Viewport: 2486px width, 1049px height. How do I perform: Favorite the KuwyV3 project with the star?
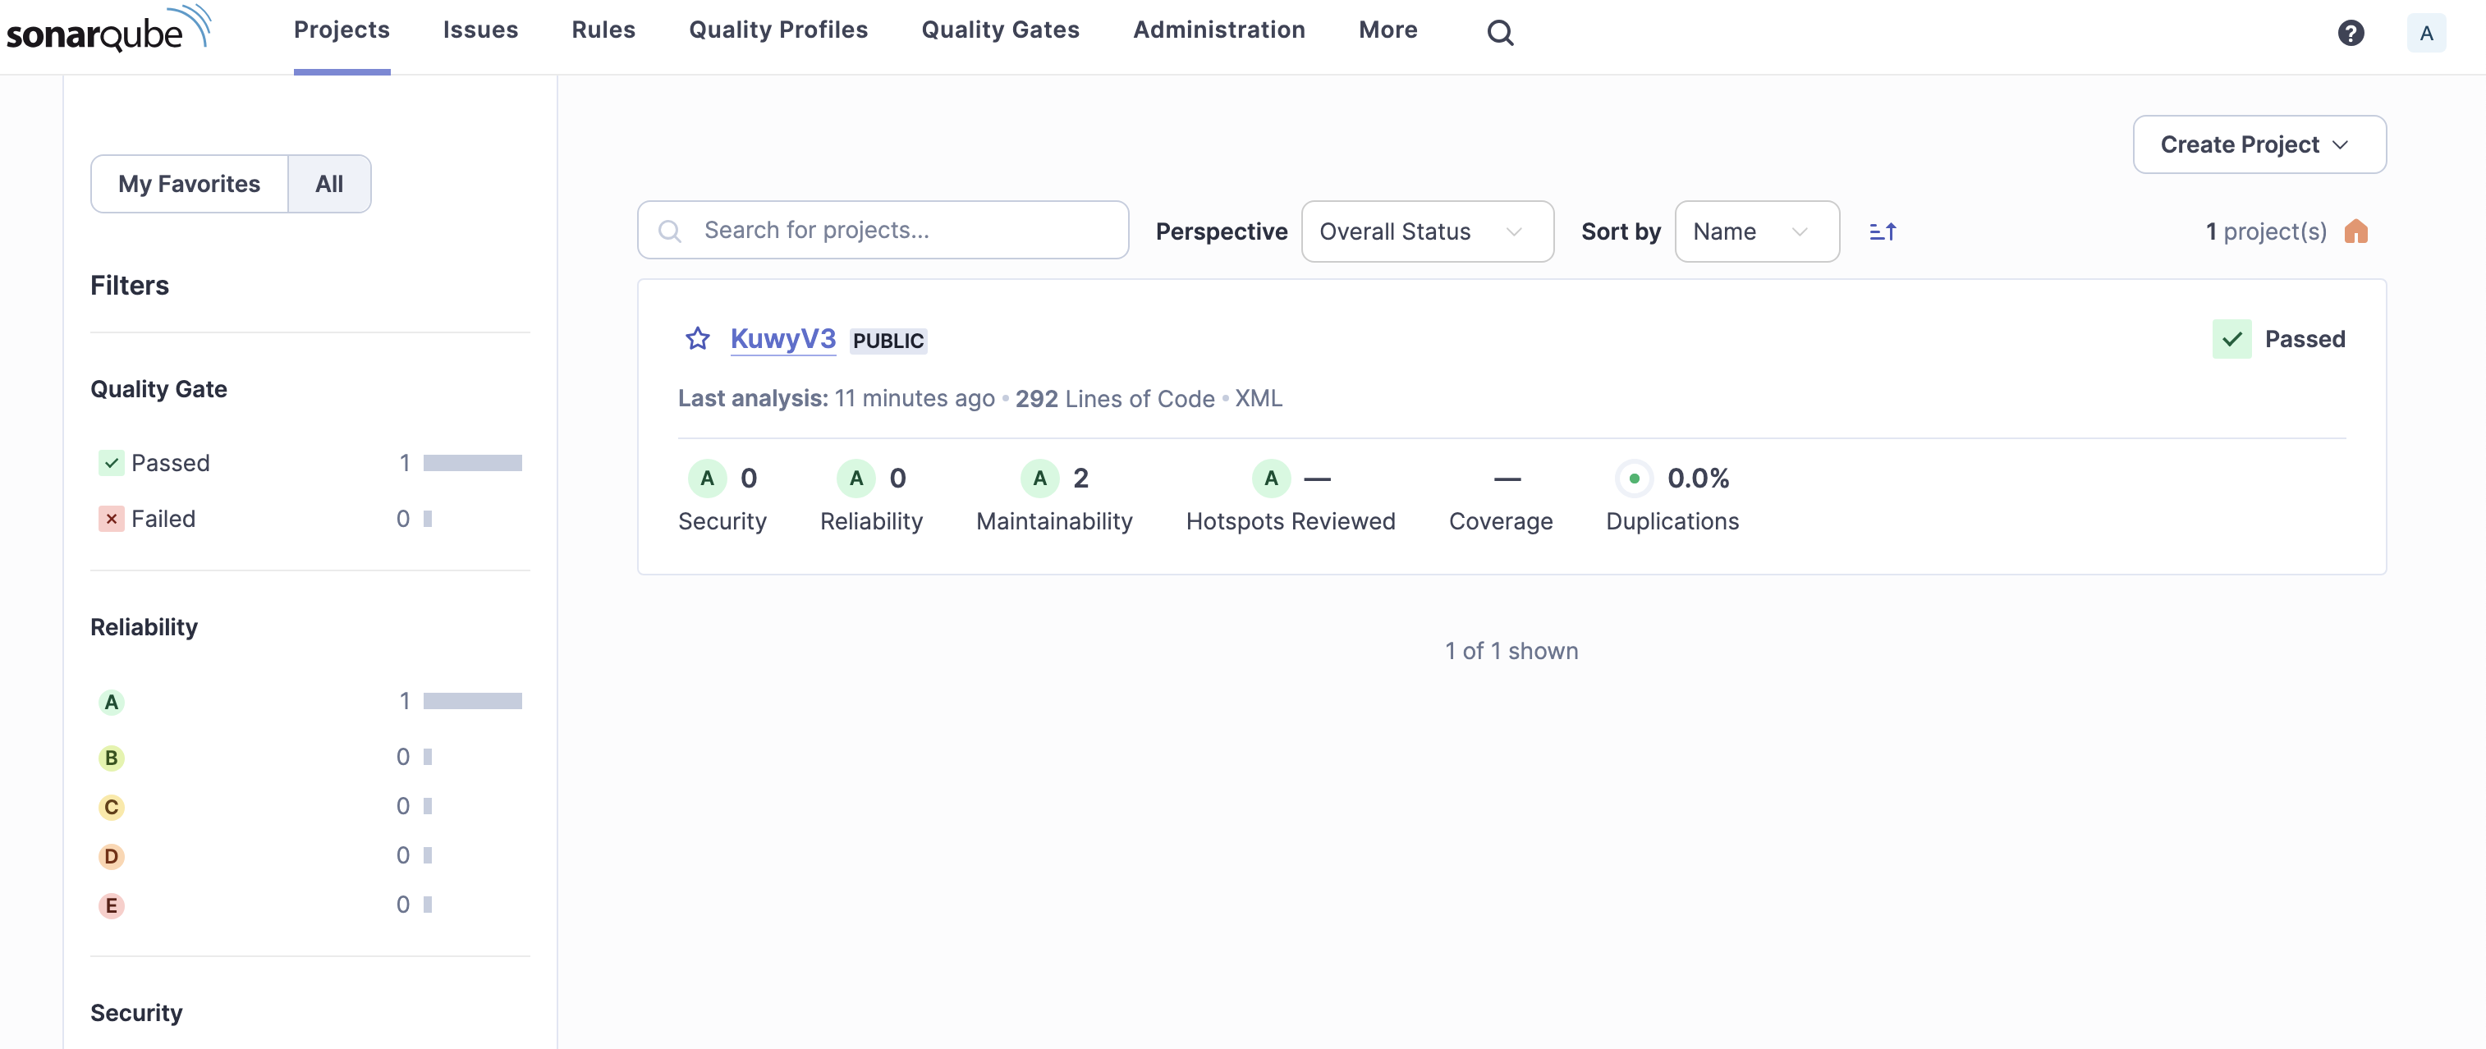(x=697, y=339)
